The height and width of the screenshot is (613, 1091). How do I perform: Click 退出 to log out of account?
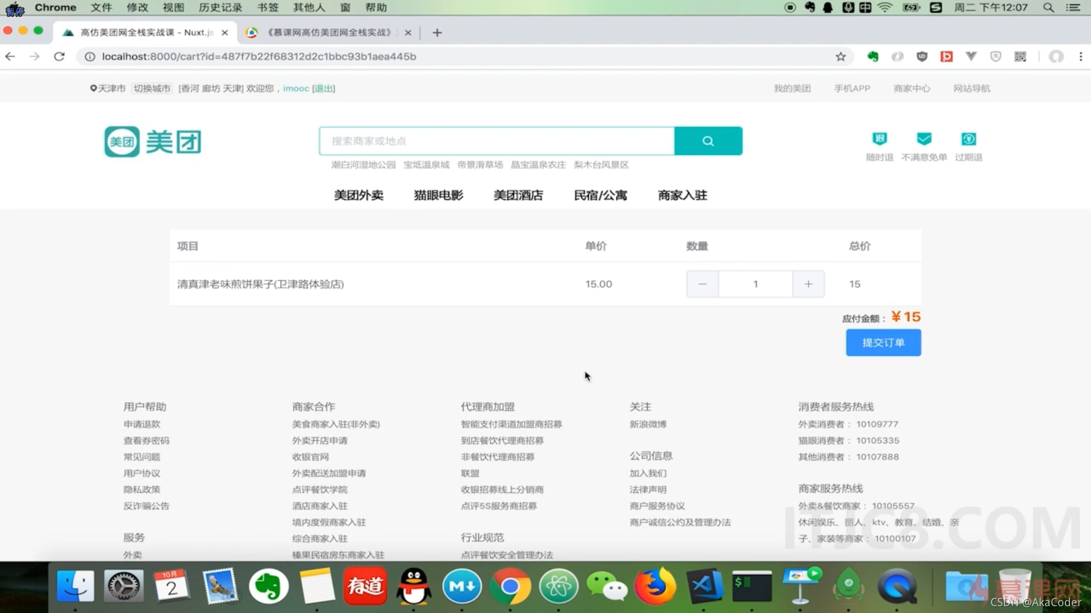pos(322,89)
